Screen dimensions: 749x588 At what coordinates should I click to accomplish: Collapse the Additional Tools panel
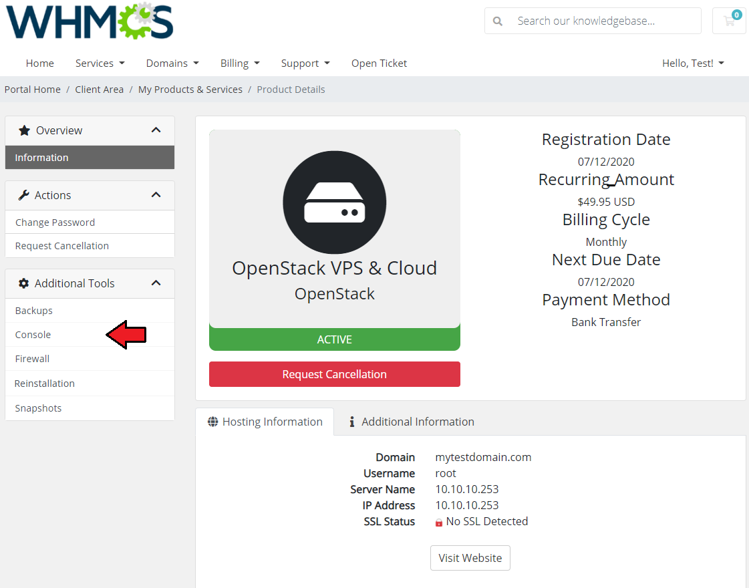pos(156,283)
